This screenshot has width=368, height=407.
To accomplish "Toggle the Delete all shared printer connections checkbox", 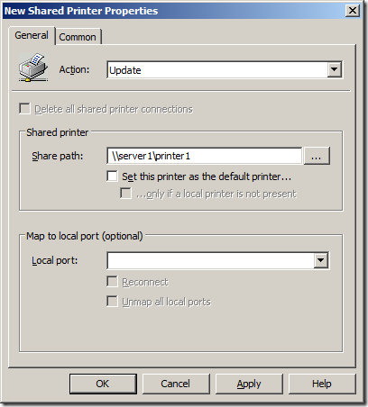I will pyautogui.click(x=24, y=109).
